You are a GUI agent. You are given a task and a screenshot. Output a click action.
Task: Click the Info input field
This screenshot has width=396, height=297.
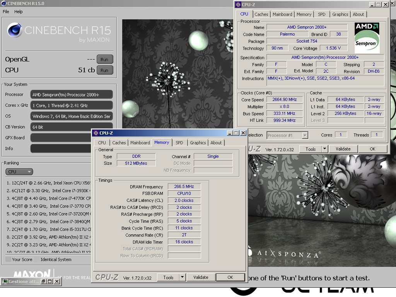pos(61,148)
